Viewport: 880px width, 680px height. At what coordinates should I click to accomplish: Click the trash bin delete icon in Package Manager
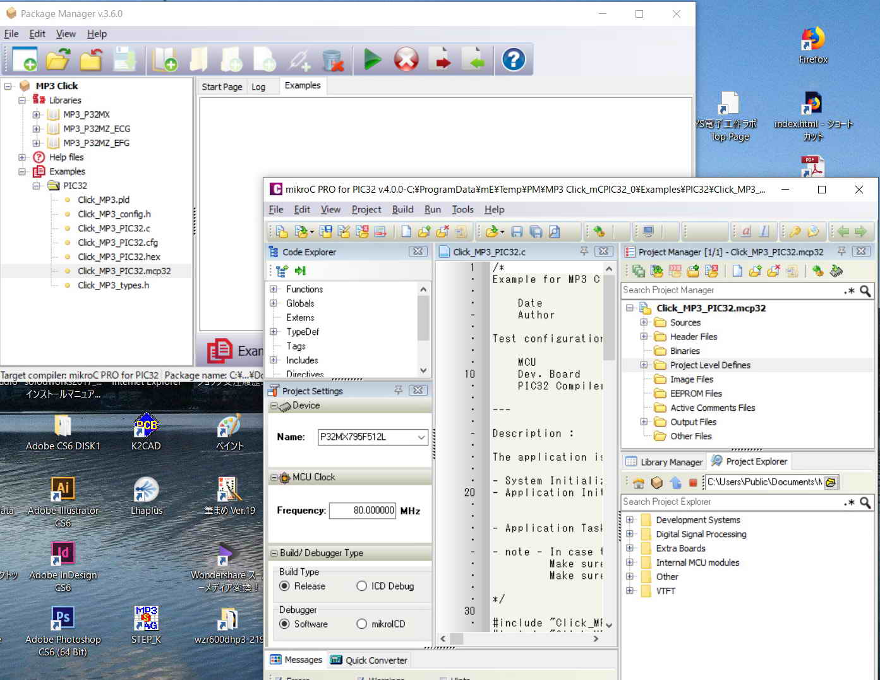coord(332,59)
